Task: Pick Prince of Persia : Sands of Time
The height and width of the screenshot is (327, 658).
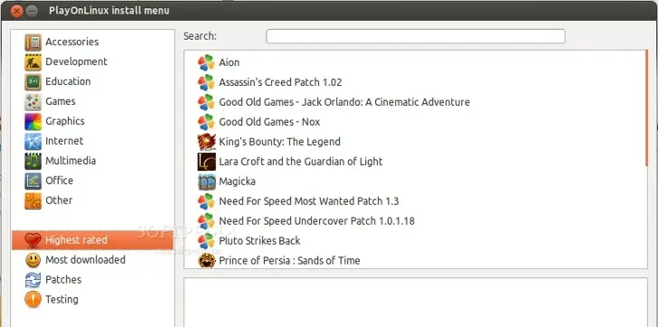Action: click(x=289, y=261)
